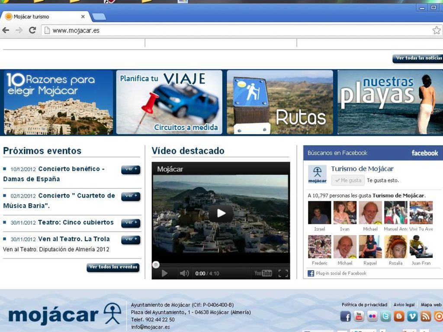The image size is (443, 332).
Task: Click ver + for Cuarteto de Música Baria
Action: pos(131,196)
